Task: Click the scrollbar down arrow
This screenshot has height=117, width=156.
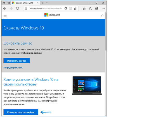Action: (x=106, y=115)
